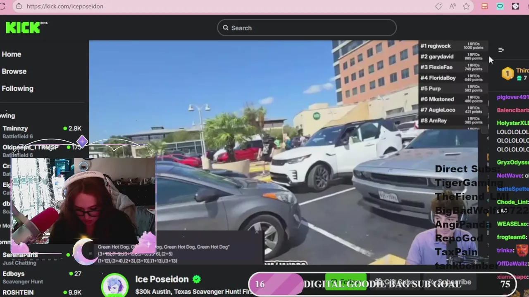
Task: Click the shopping tag icon in address bar
Action: (x=439, y=6)
